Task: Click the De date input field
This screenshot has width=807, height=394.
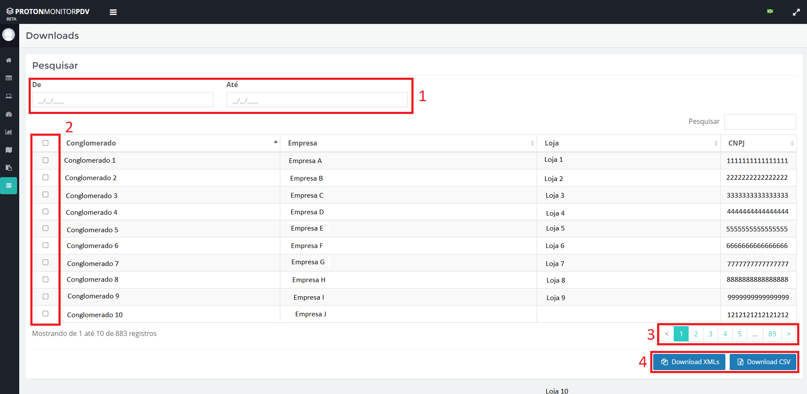Action: point(123,100)
